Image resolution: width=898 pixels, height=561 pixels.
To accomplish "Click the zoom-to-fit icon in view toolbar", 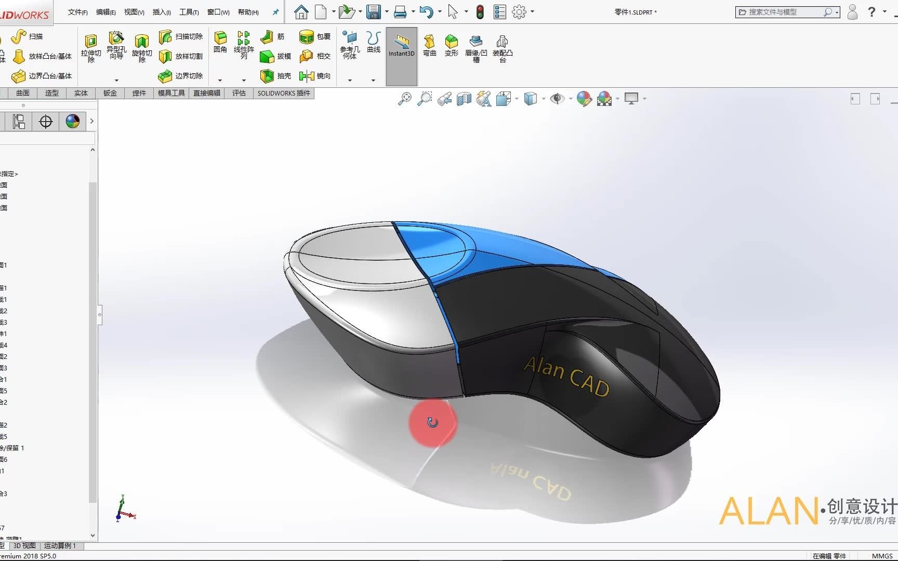I will point(404,98).
